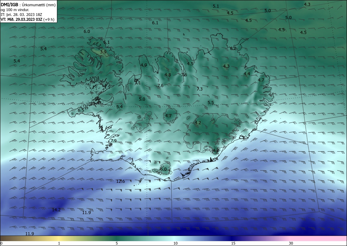Click the '15' tick on the colour scale

coord(233,244)
